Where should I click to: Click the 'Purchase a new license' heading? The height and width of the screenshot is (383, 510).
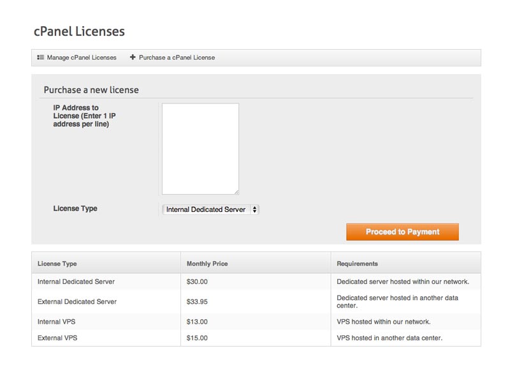click(x=91, y=90)
